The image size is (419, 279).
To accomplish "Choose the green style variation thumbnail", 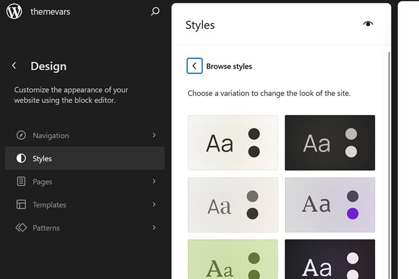I will tap(233, 259).
